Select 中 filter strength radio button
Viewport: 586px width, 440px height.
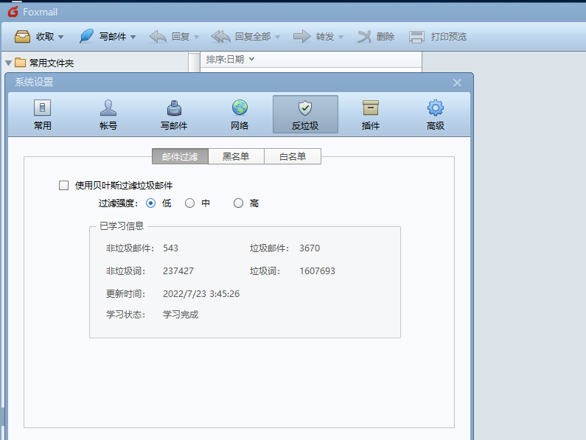190,203
